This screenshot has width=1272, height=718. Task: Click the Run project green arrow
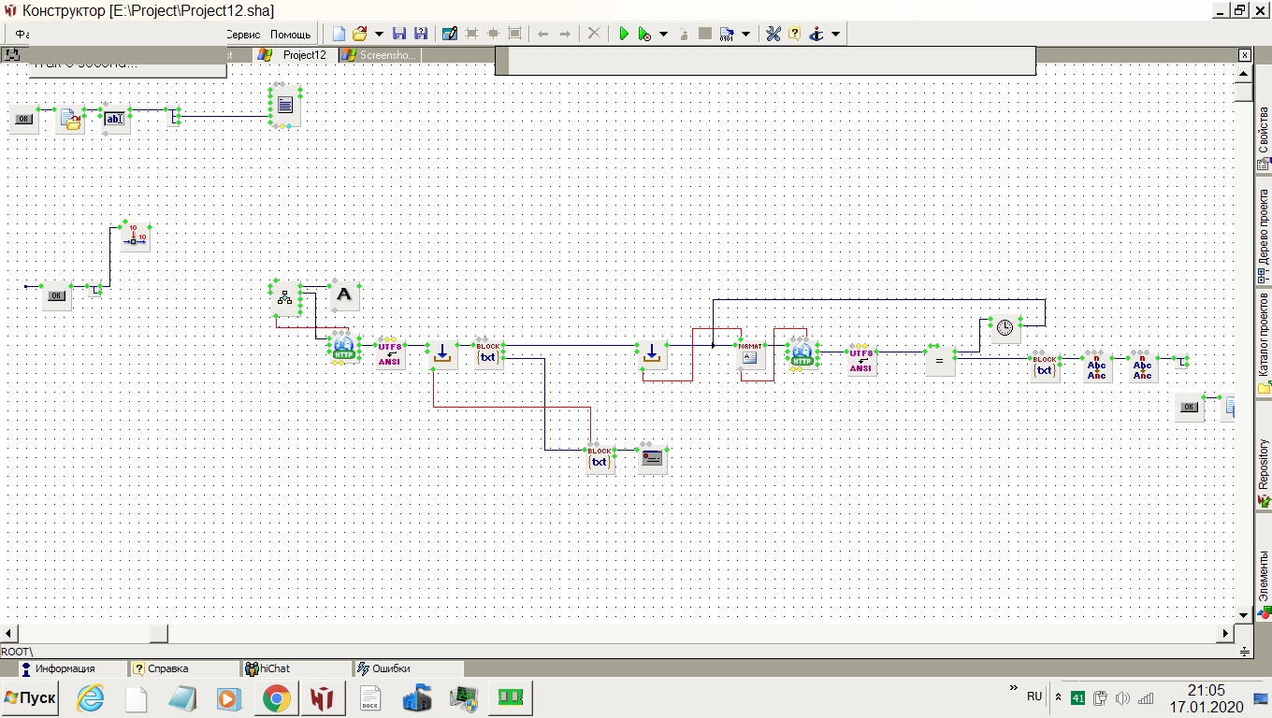(624, 34)
